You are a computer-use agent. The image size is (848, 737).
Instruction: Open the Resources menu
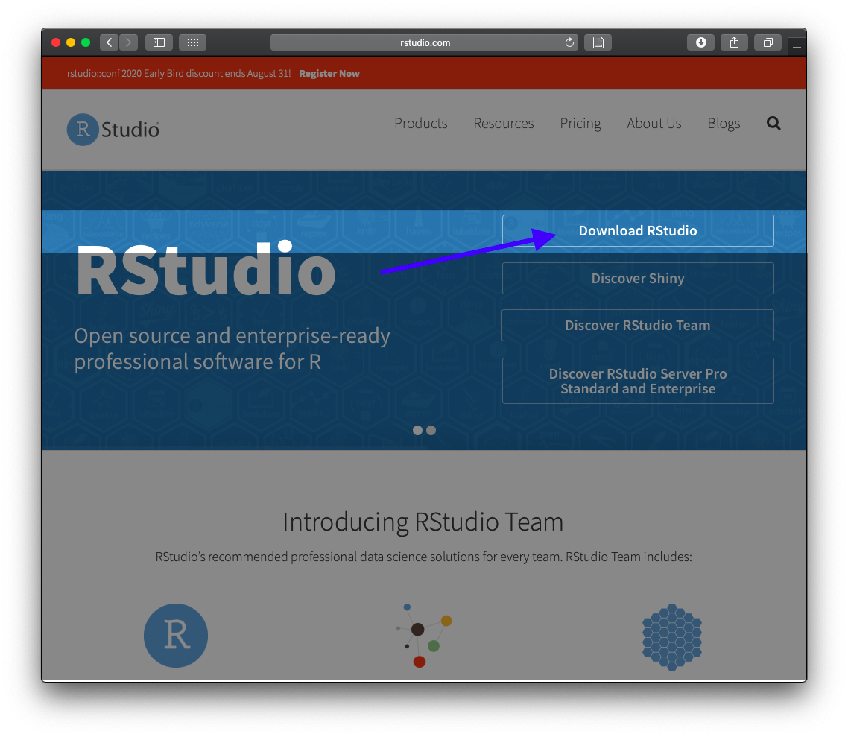pyautogui.click(x=504, y=123)
